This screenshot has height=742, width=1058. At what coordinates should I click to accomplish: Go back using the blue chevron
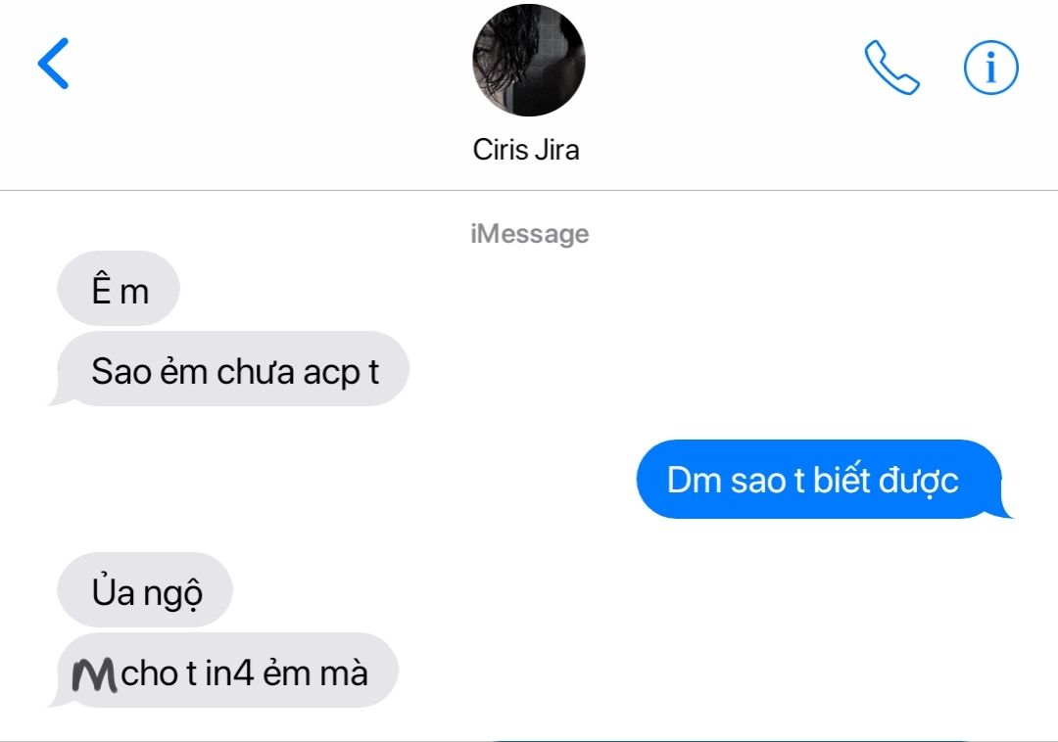tap(53, 64)
